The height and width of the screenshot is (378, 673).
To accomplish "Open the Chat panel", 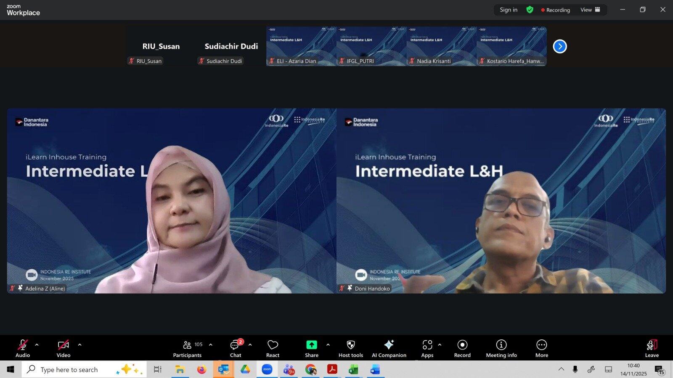I will [236, 348].
